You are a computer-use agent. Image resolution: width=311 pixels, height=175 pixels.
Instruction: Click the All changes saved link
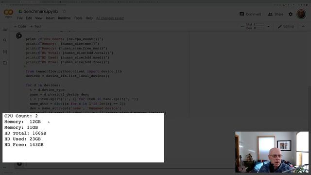[x=110, y=18]
